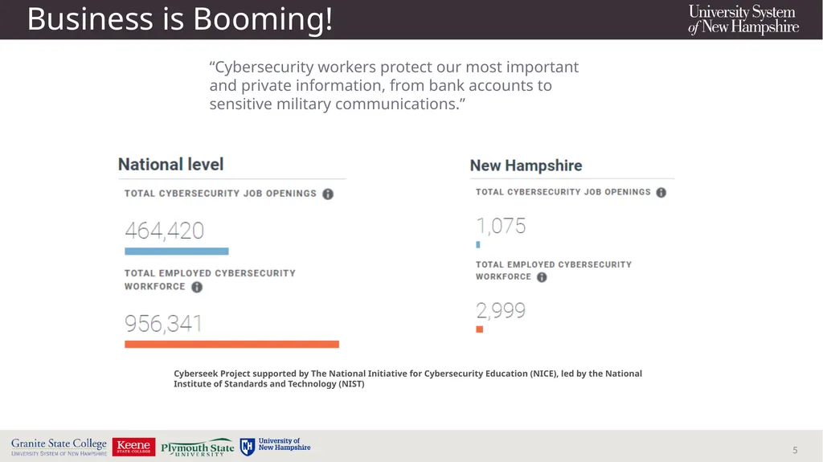Click University System of New Hampshire header logo
Viewport: 823px width, 462px height.
tap(743, 19)
